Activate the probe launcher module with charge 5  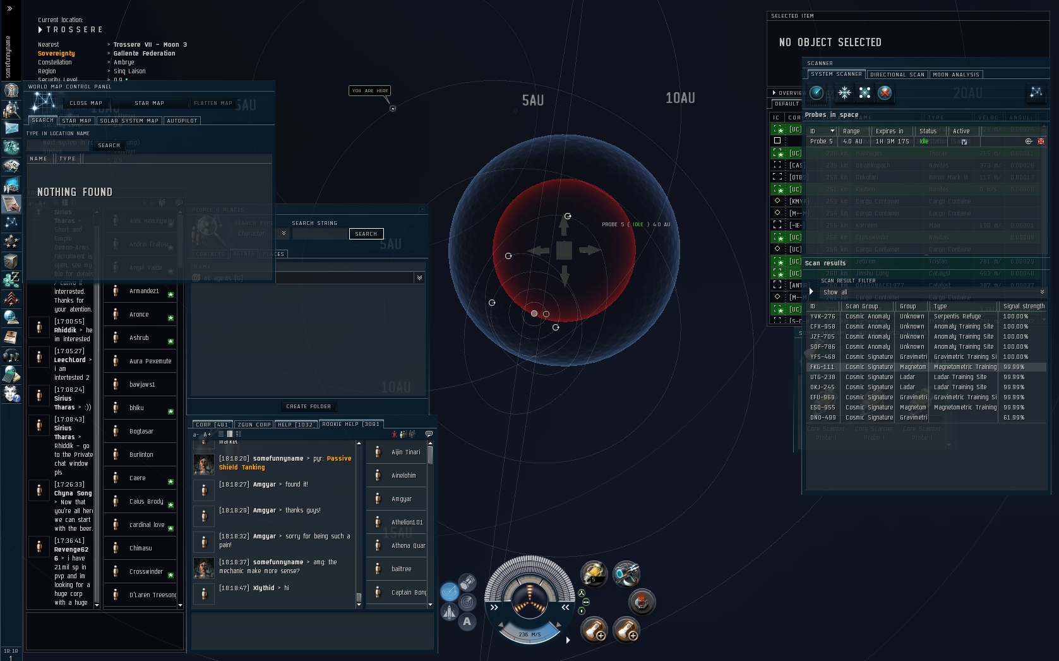tap(594, 573)
